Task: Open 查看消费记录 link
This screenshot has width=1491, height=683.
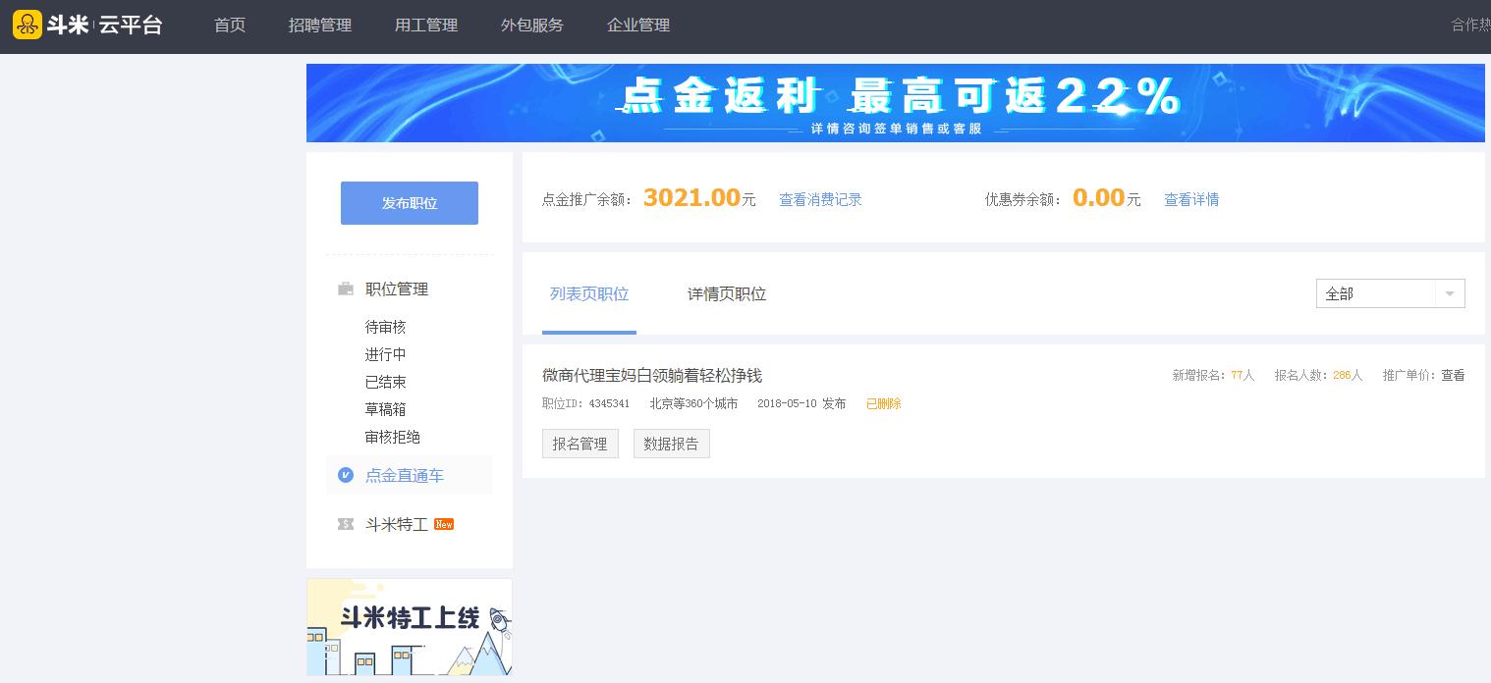Action: (820, 199)
